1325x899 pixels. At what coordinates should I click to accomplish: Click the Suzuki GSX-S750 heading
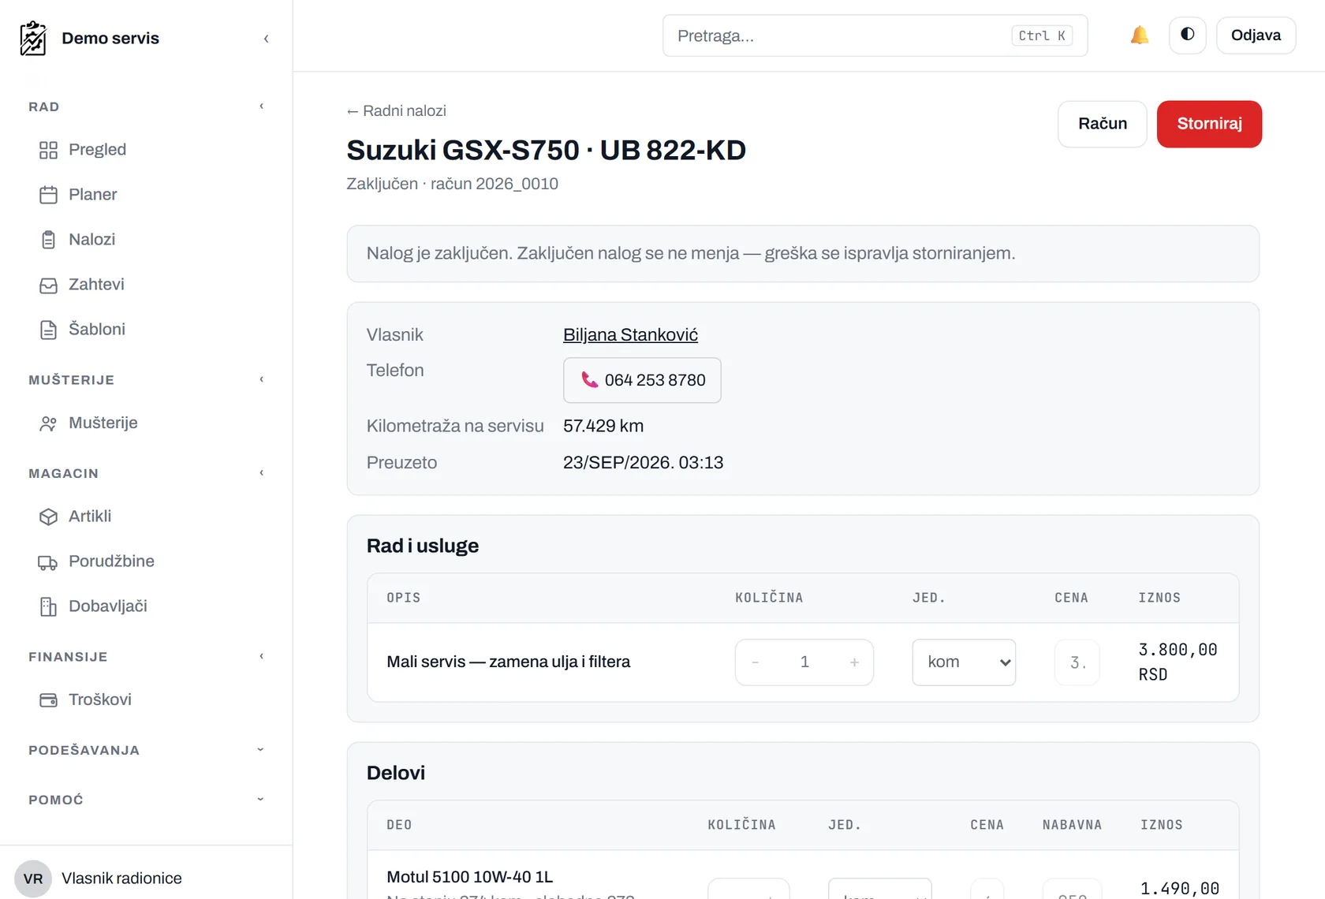pos(547,150)
